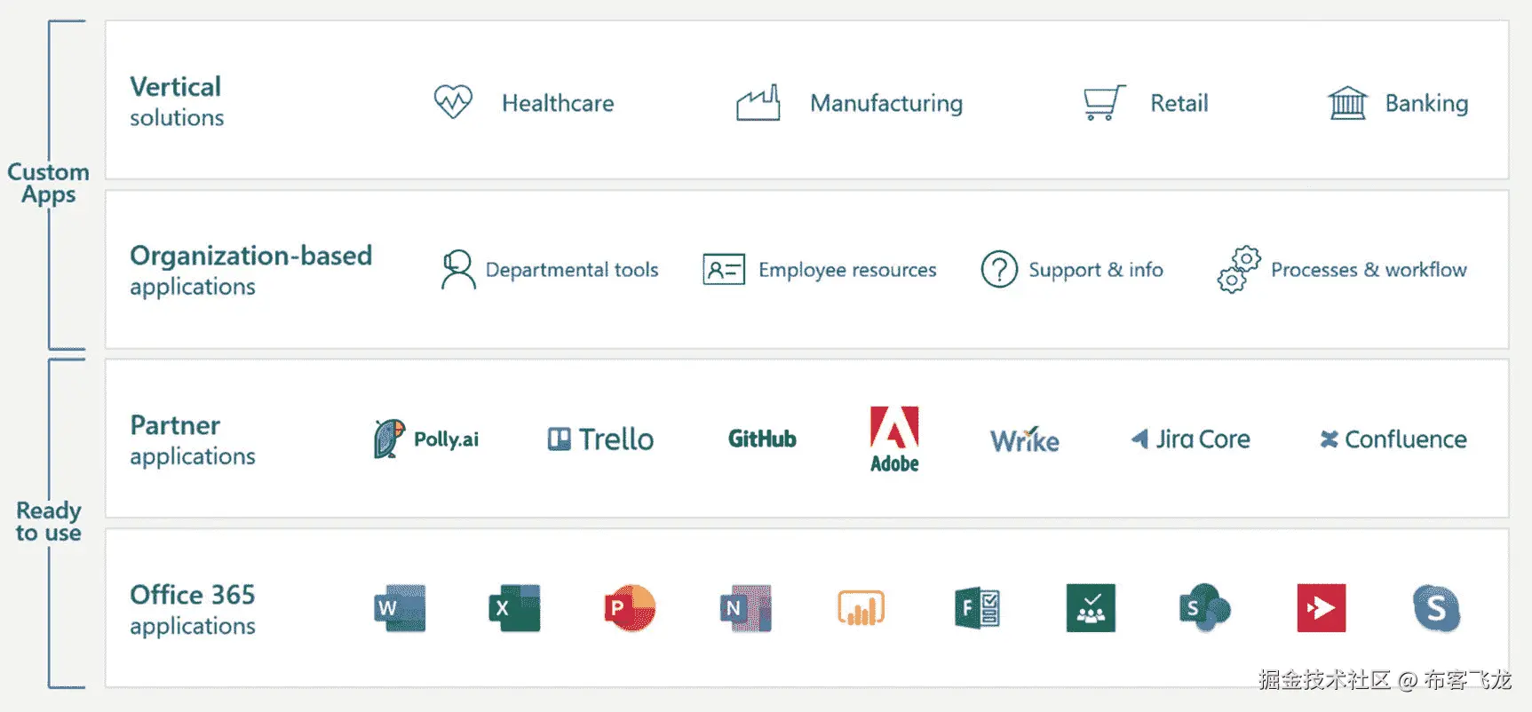Click the Processes & workflow gears icon
This screenshot has height=712, width=1532.
tap(1239, 269)
